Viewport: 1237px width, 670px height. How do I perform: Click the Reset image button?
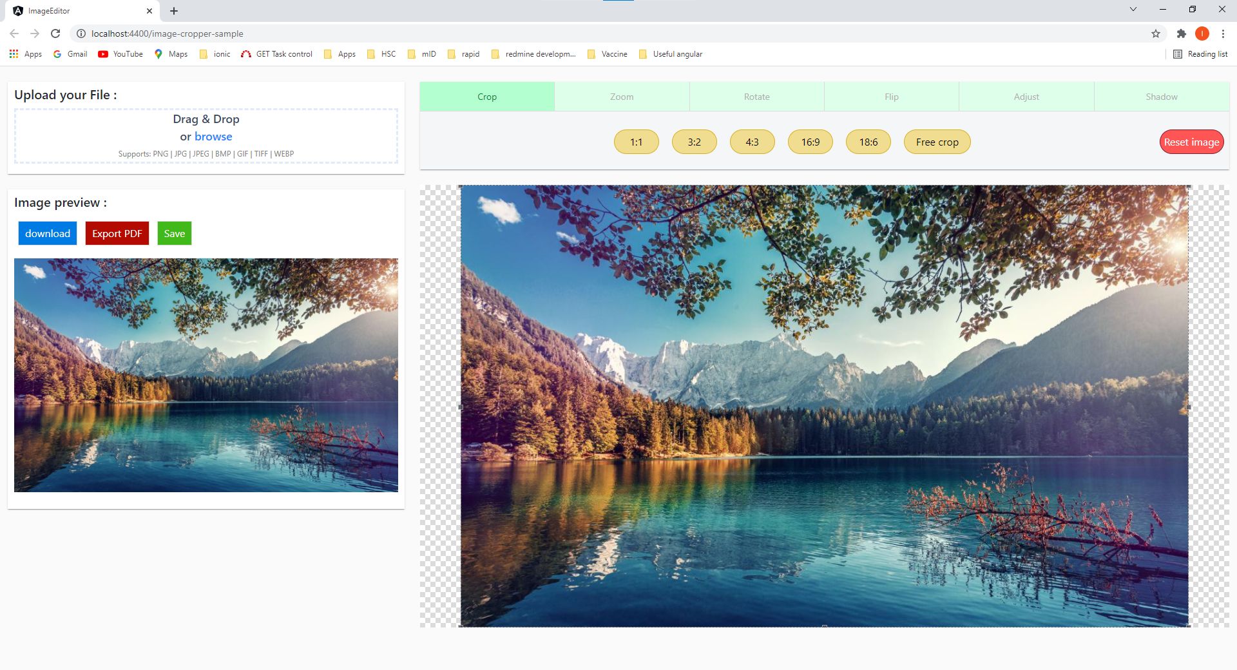coord(1191,142)
